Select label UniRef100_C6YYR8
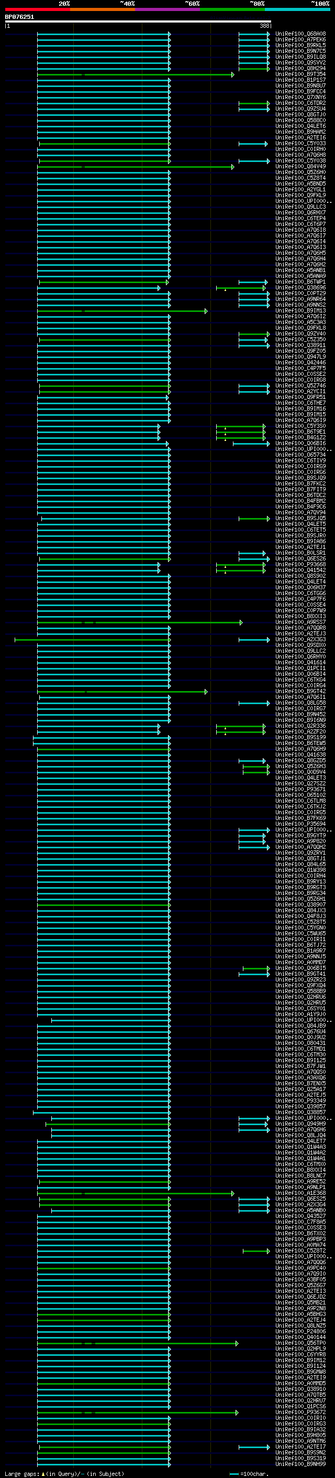The width and height of the screenshot is (335, 1478). [x=300, y=1354]
